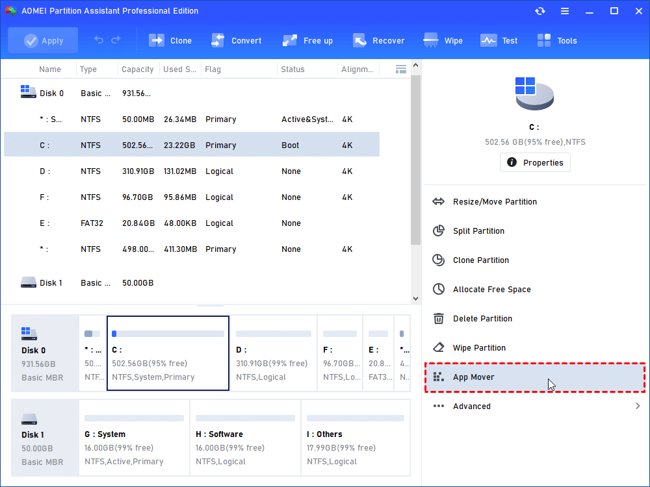Viewport: 650px width, 487px height.
Task: Select the Wipe tool icon
Action: click(x=429, y=40)
